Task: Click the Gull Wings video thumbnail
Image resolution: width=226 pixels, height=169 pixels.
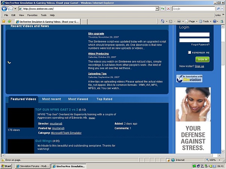Action: pos(21,146)
